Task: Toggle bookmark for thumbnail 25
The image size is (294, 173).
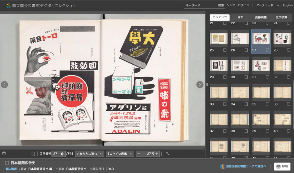Action: (x=225, y=50)
